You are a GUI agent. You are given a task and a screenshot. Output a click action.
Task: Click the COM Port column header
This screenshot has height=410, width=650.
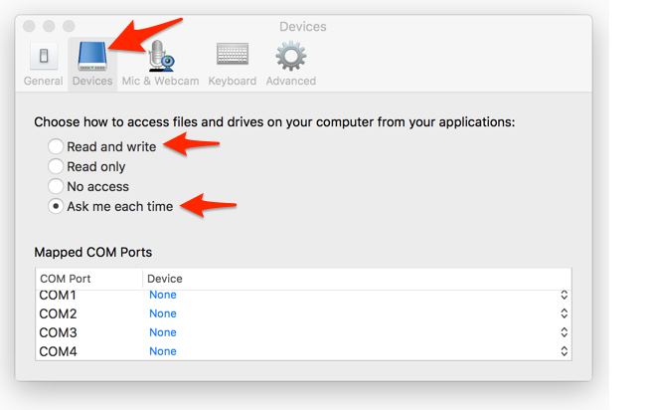66,279
